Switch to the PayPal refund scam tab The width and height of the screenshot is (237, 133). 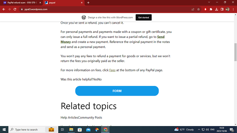tap(22, 3)
